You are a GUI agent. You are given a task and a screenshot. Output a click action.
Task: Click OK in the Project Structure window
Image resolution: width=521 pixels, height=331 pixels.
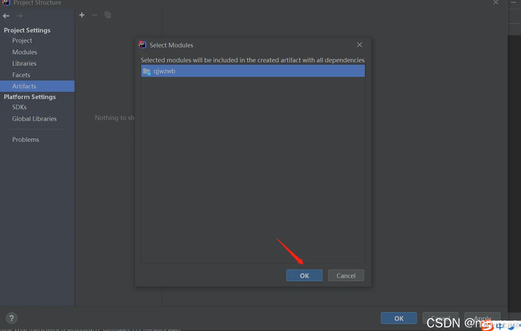click(399, 318)
